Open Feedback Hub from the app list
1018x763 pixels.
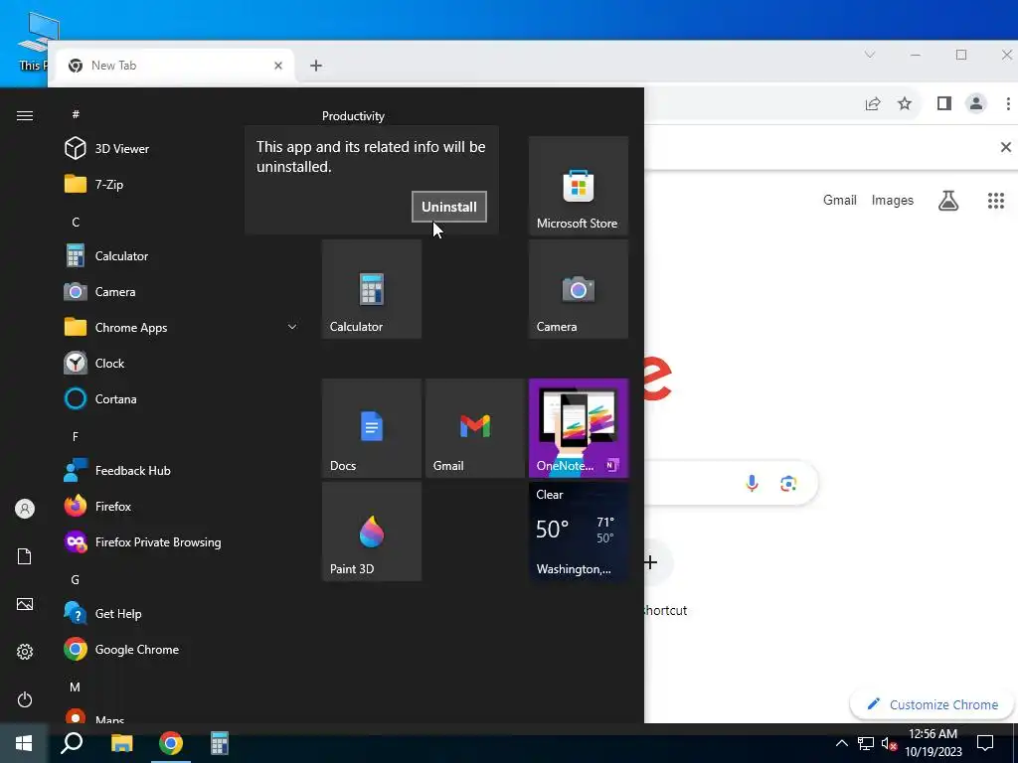click(181, 470)
